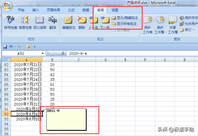The height and width of the screenshot is (136, 198).
Task: Select cell with 2020年7月24日
Action: (27, 80)
